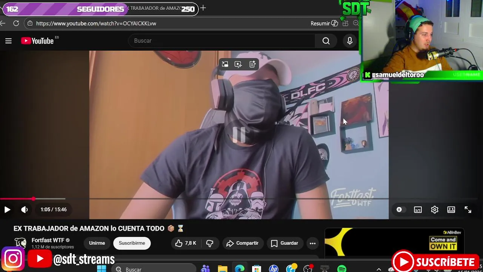
Task: Open the Come and OWN IT advertisement
Action: (394, 243)
